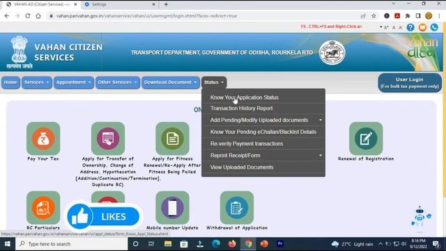Expand the Other Services dropdown menu
This screenshot has width=446, height=251.
point(118,82)
